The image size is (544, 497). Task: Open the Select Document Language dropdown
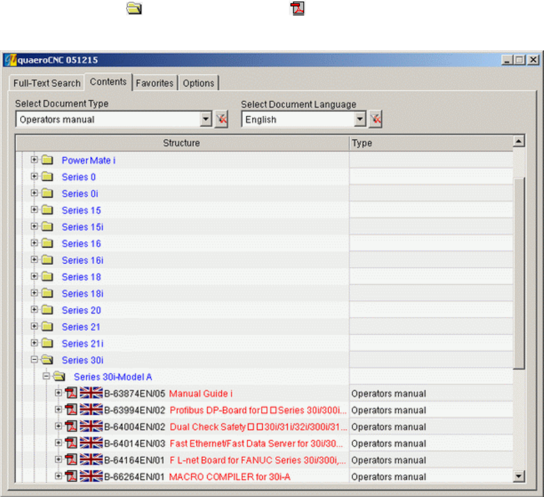360,119
